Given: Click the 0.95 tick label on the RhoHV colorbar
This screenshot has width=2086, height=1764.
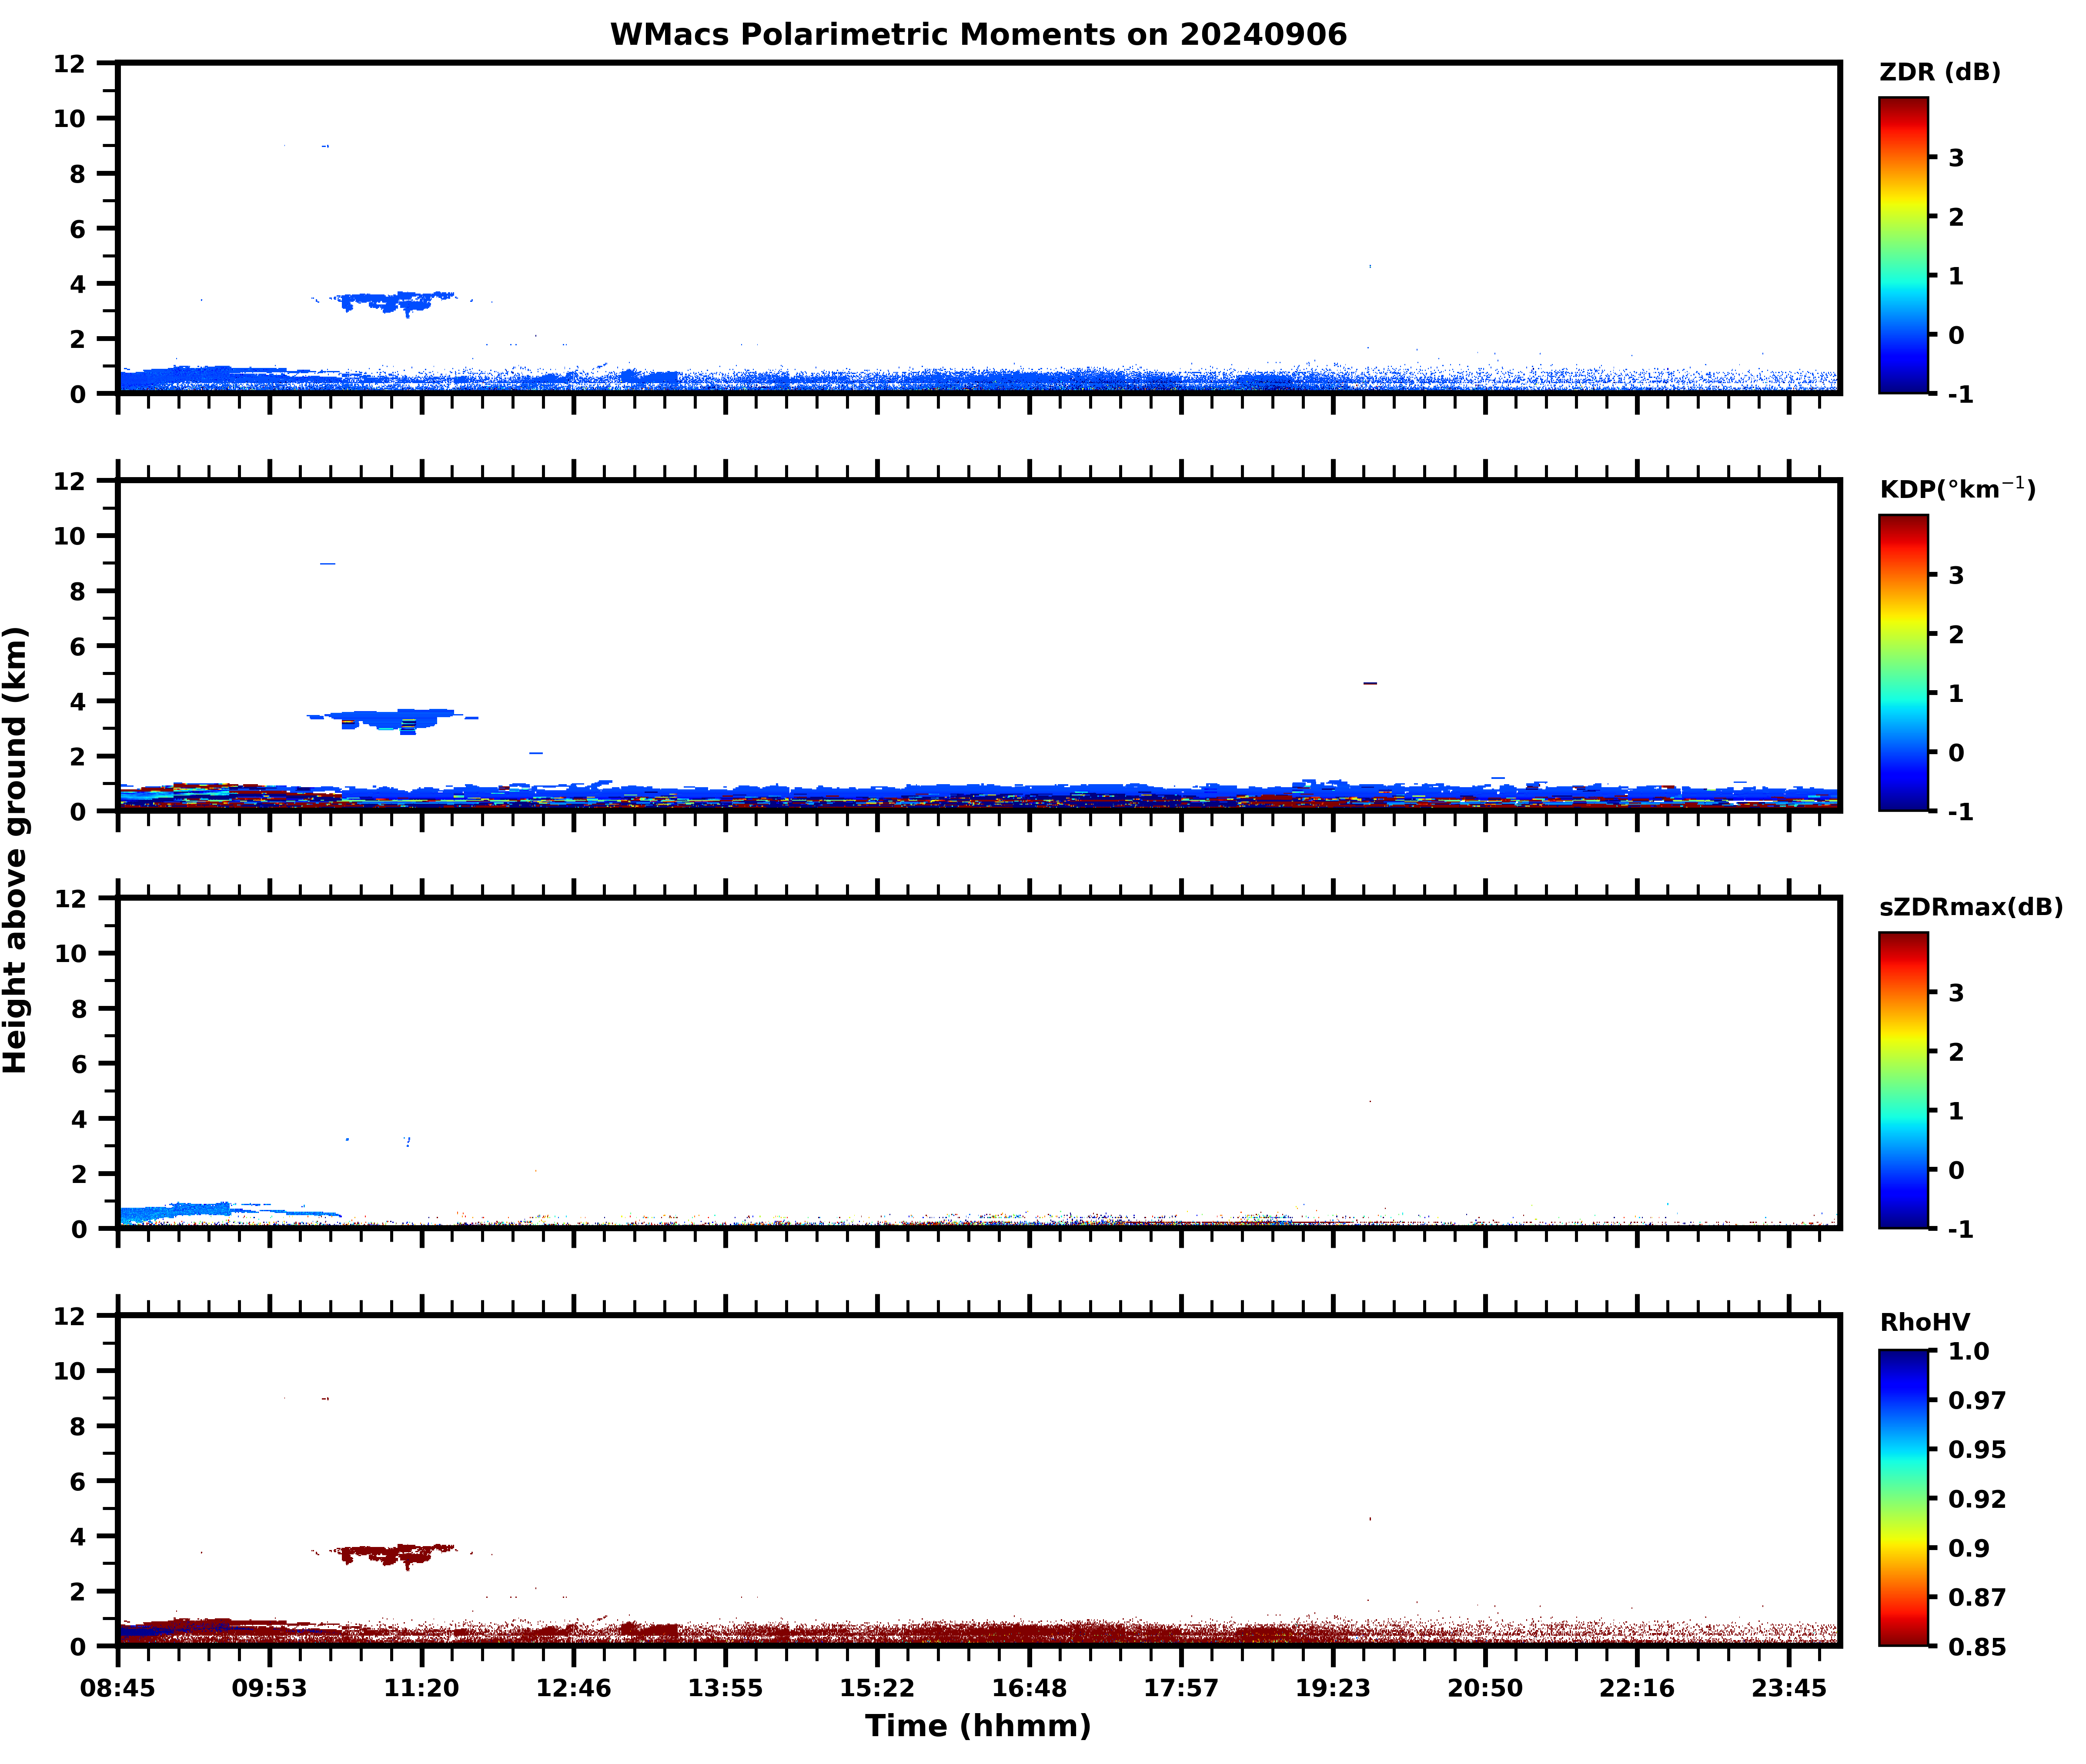Looking at the screenshot, I should pos(1976,1449).
